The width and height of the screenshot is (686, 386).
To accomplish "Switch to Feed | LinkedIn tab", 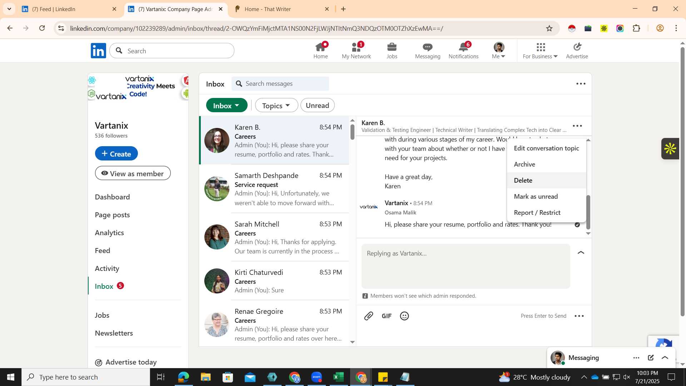I will tap(68, 9).
